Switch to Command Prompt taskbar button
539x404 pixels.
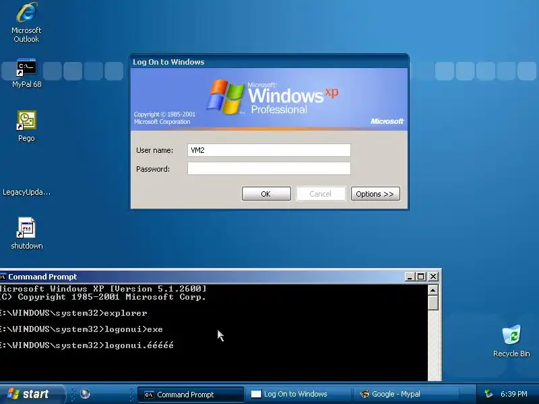191,395
